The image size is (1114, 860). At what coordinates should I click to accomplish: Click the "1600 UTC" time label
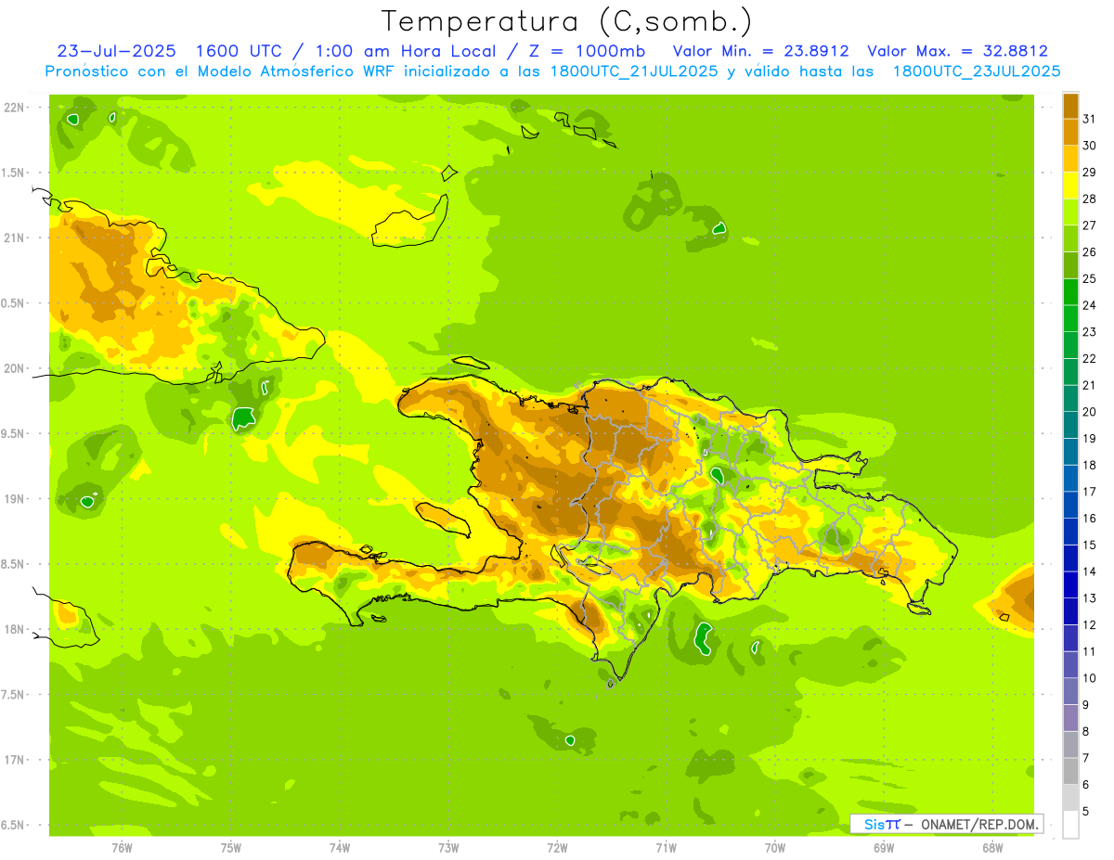(x=237, y=51)
